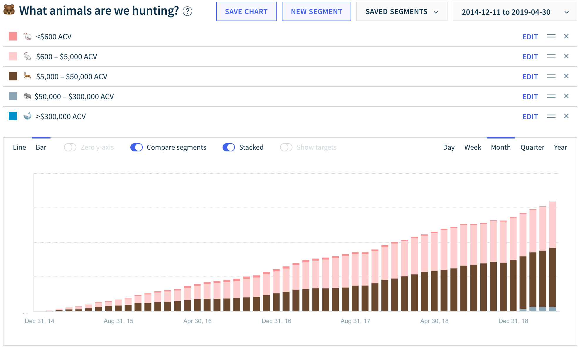Open the help tooltip via the question mark icon

(x=188, y=11)
